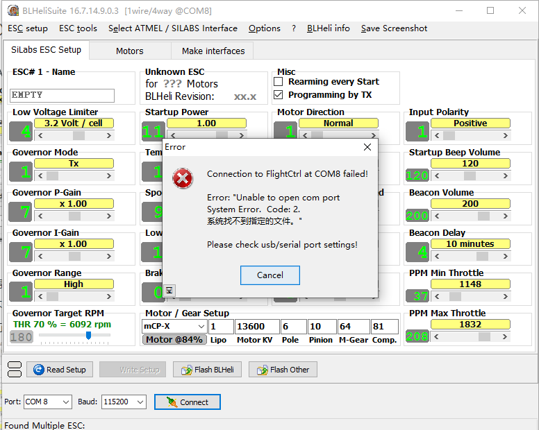Click the Connect button

pos(188,402)
